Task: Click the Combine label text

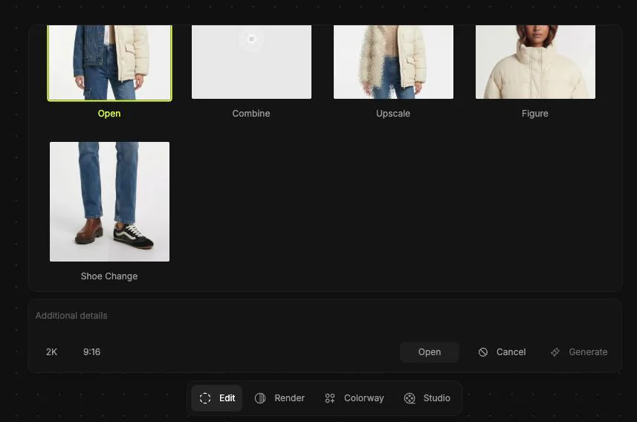Action: point(251,114)
